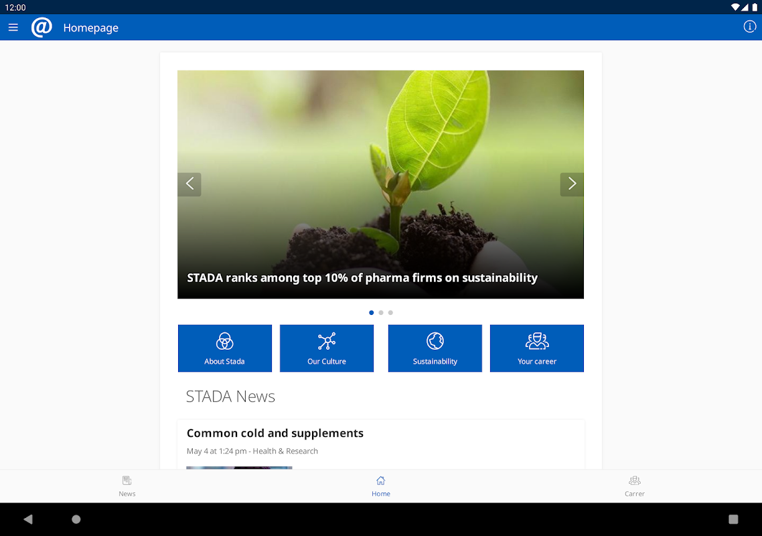Advance to next carousel slide
Image resolution: width=762 pixels, height=536 pixels.
pyautogui.click(x=572, y=184)
